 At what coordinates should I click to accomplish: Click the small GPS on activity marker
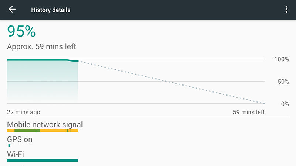pos(9,146)
